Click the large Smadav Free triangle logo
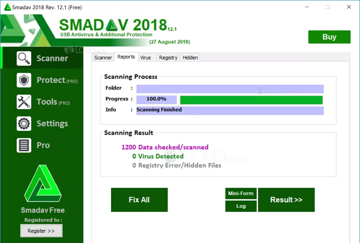 (x=43, y=184)
